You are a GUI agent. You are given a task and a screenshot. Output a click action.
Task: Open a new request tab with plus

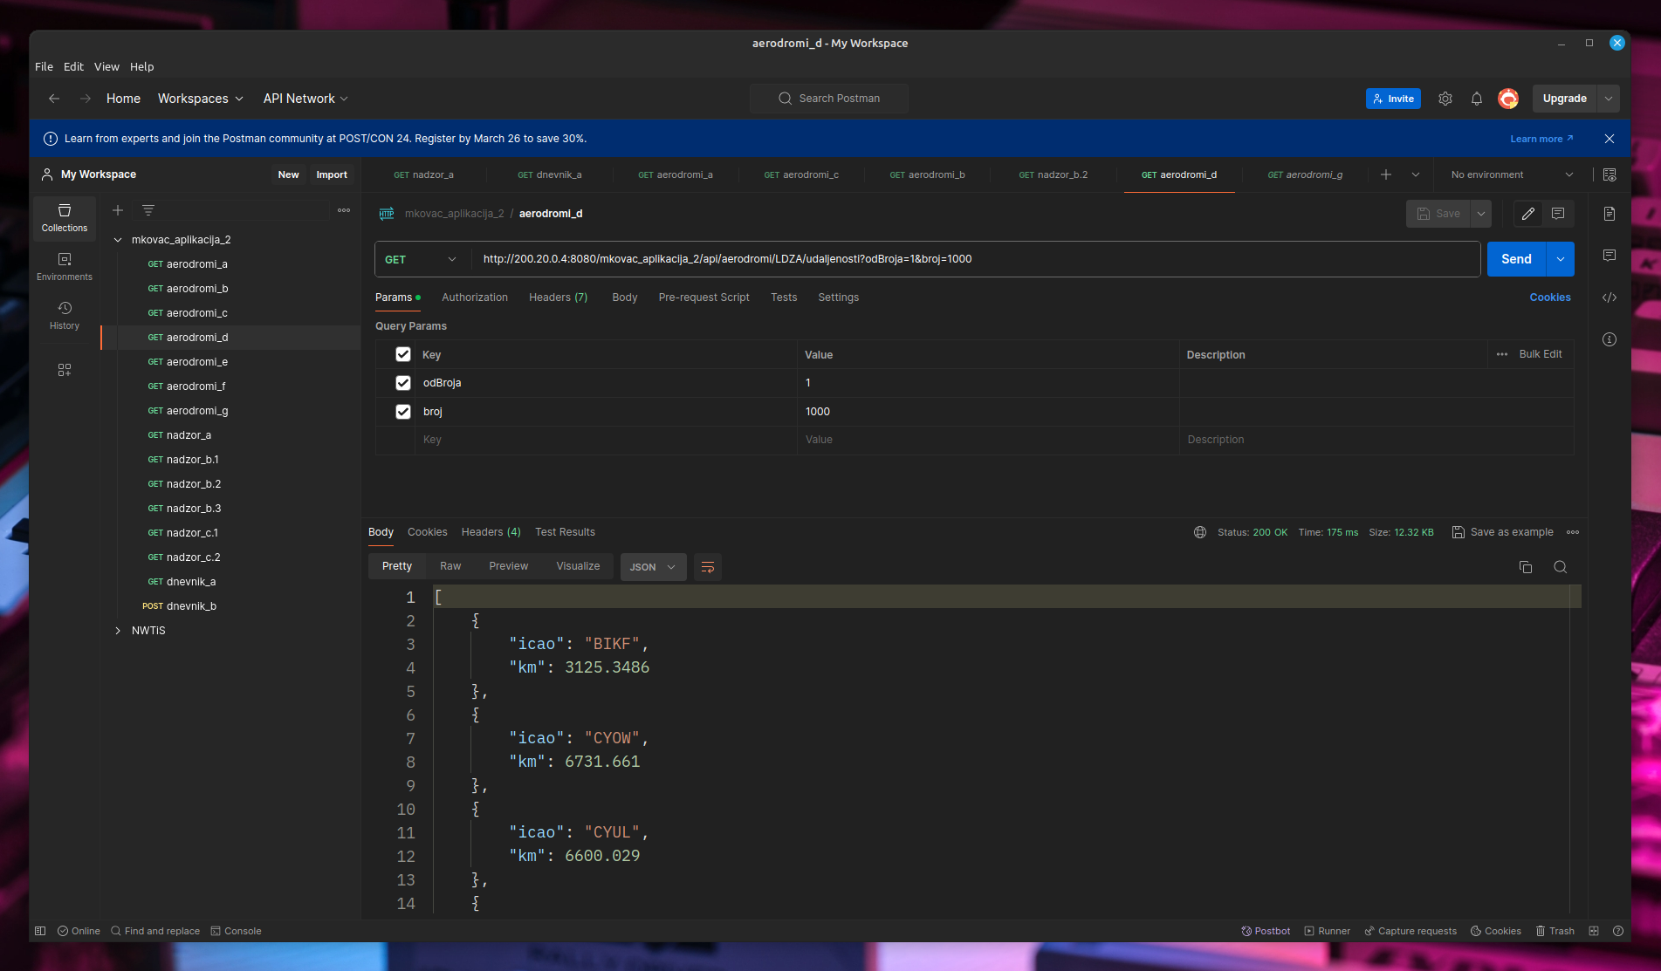(1386, 174)
